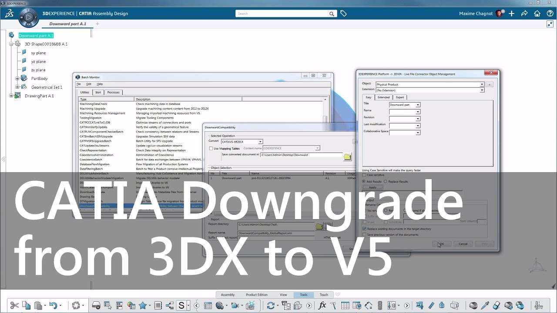Open the Edit menu in Batch Monitor
The width and height of the screenshot is (557, 313).
coord(89,84)
